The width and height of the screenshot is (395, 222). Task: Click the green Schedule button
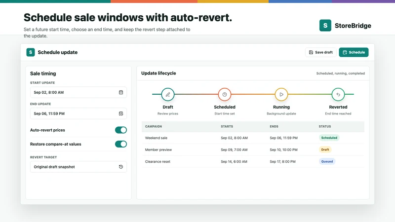tap(354, 52)
